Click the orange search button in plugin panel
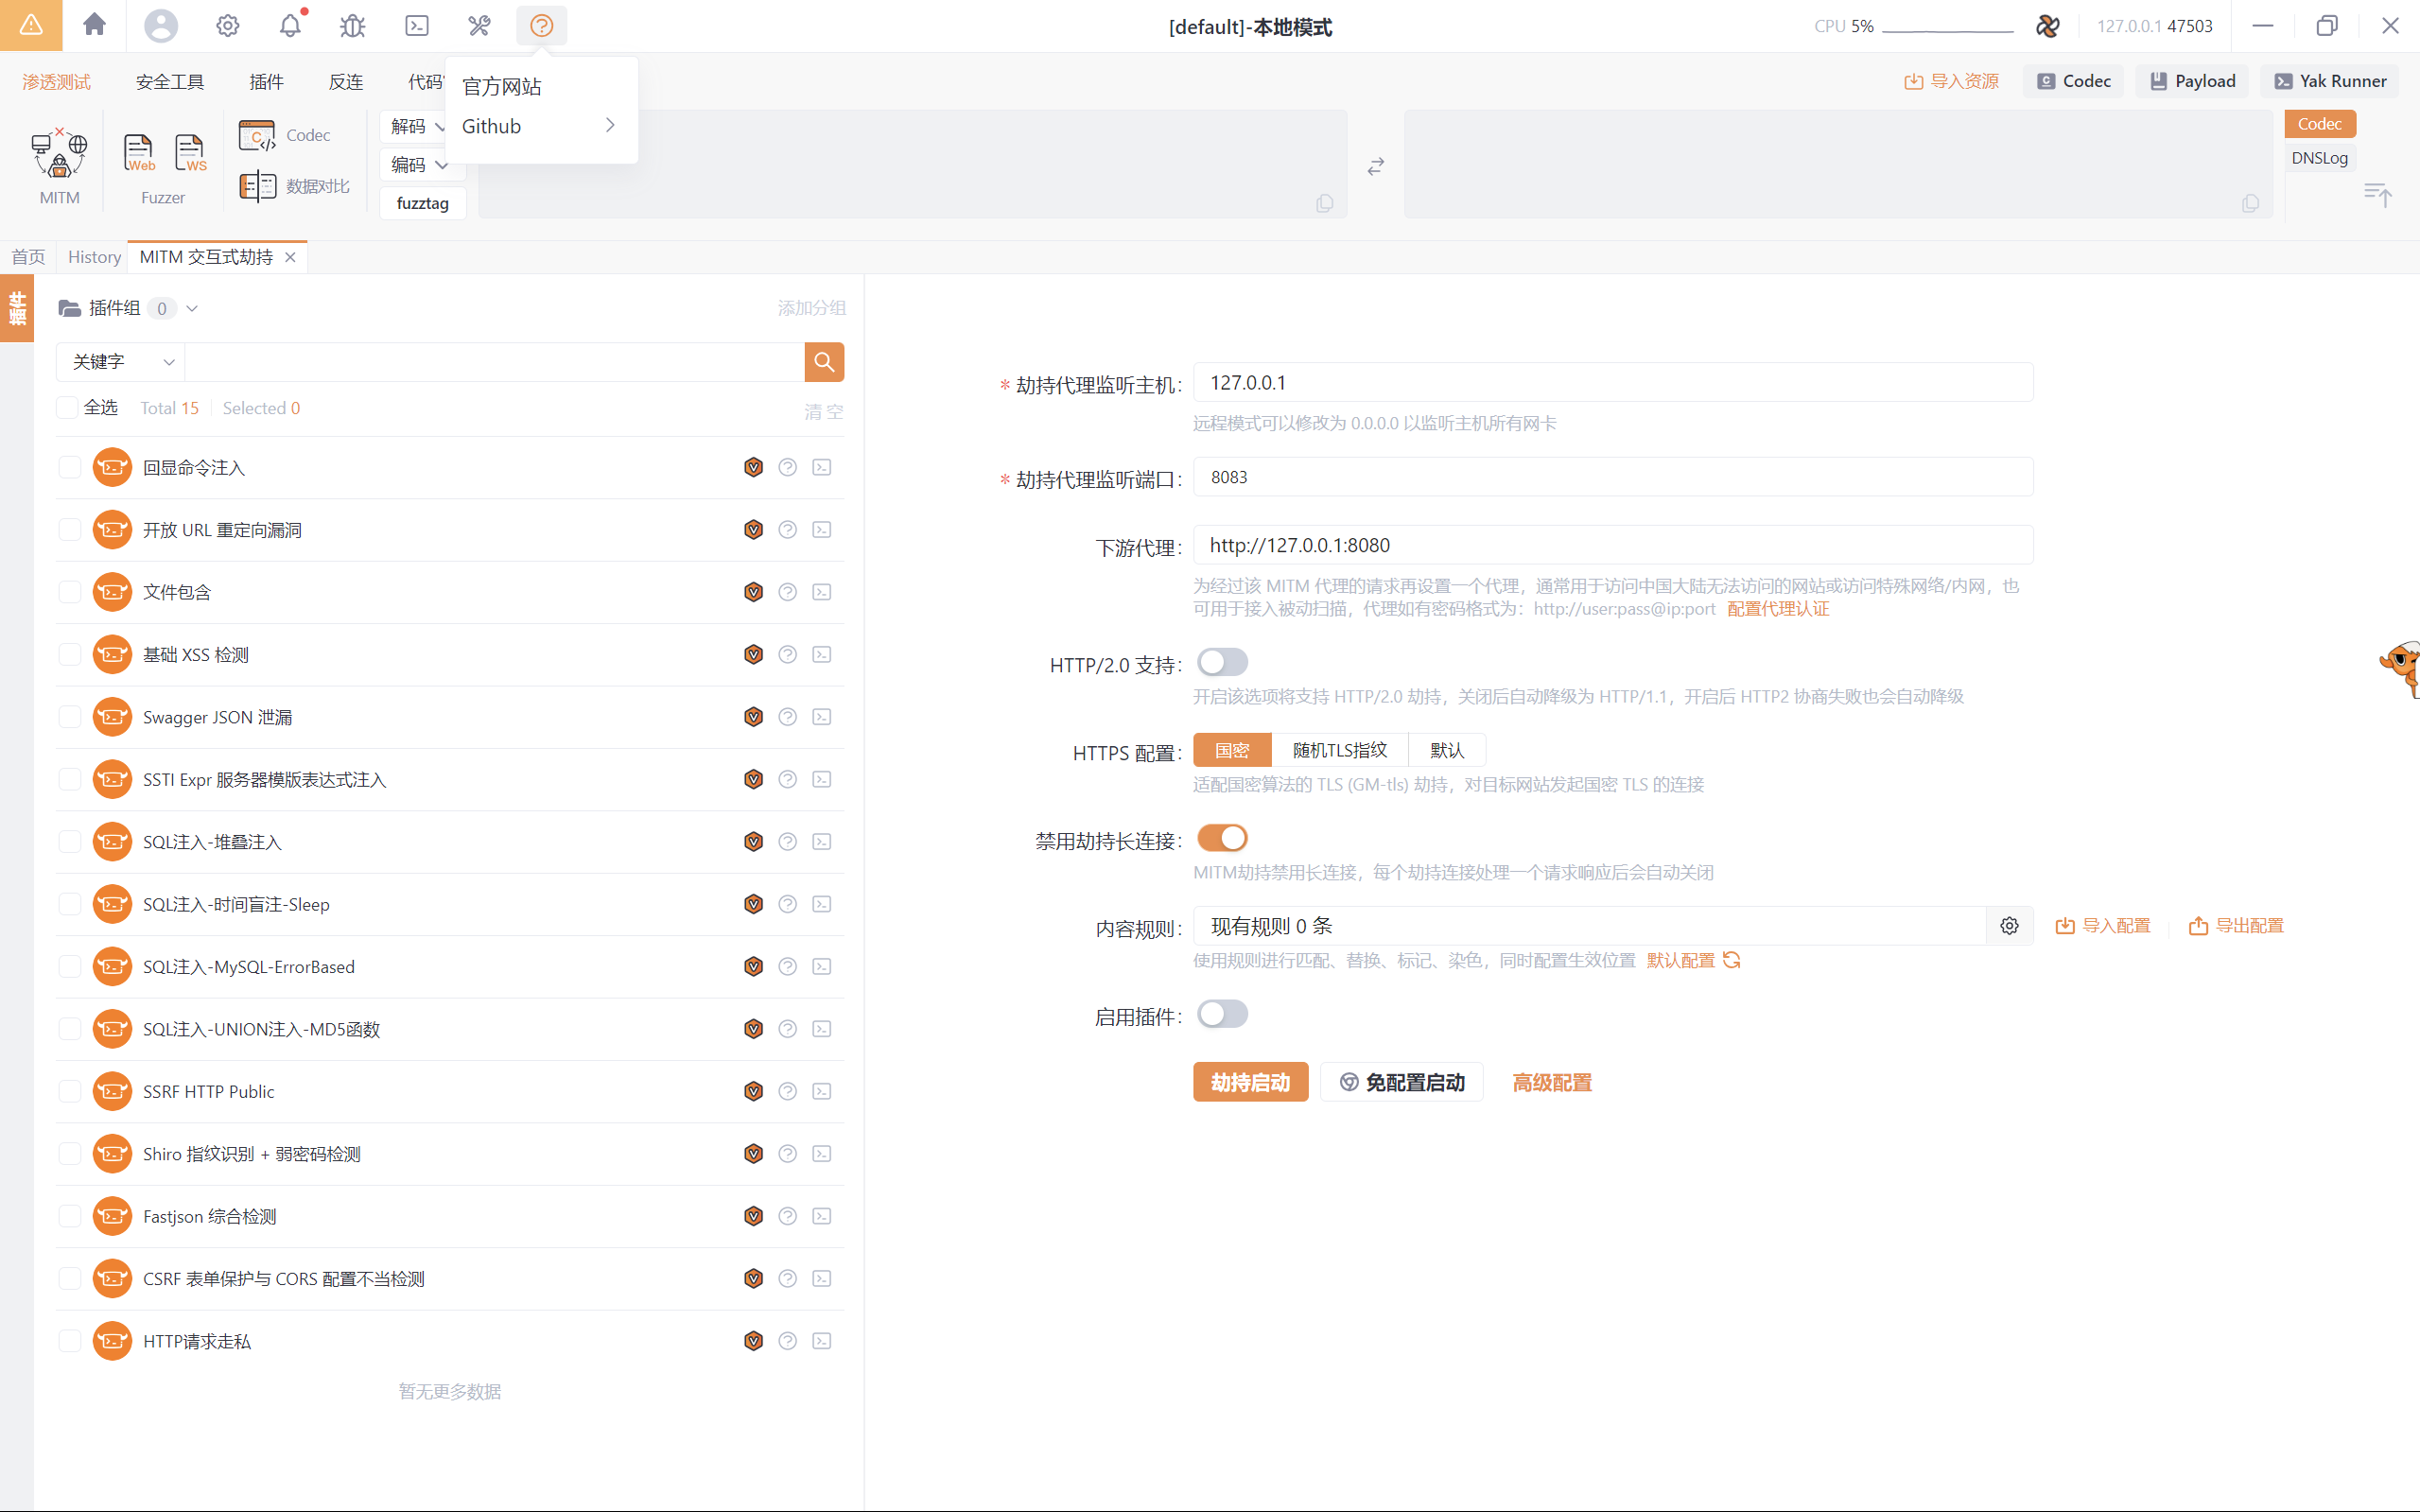The height and width of the screenshot is (1512, 2420). (823, 362)
